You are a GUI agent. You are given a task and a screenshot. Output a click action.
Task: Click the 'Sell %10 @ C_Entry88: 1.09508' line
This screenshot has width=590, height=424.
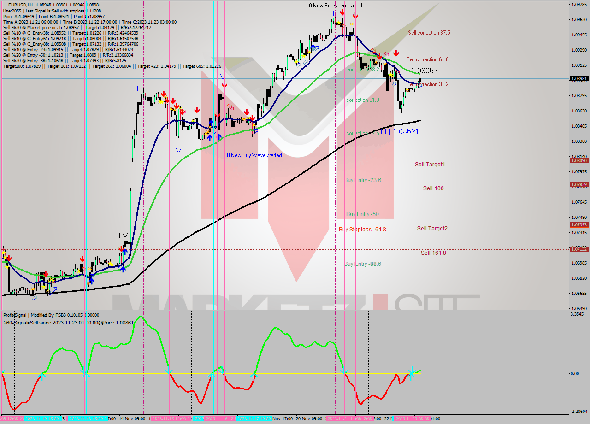[x=71, y=44]
